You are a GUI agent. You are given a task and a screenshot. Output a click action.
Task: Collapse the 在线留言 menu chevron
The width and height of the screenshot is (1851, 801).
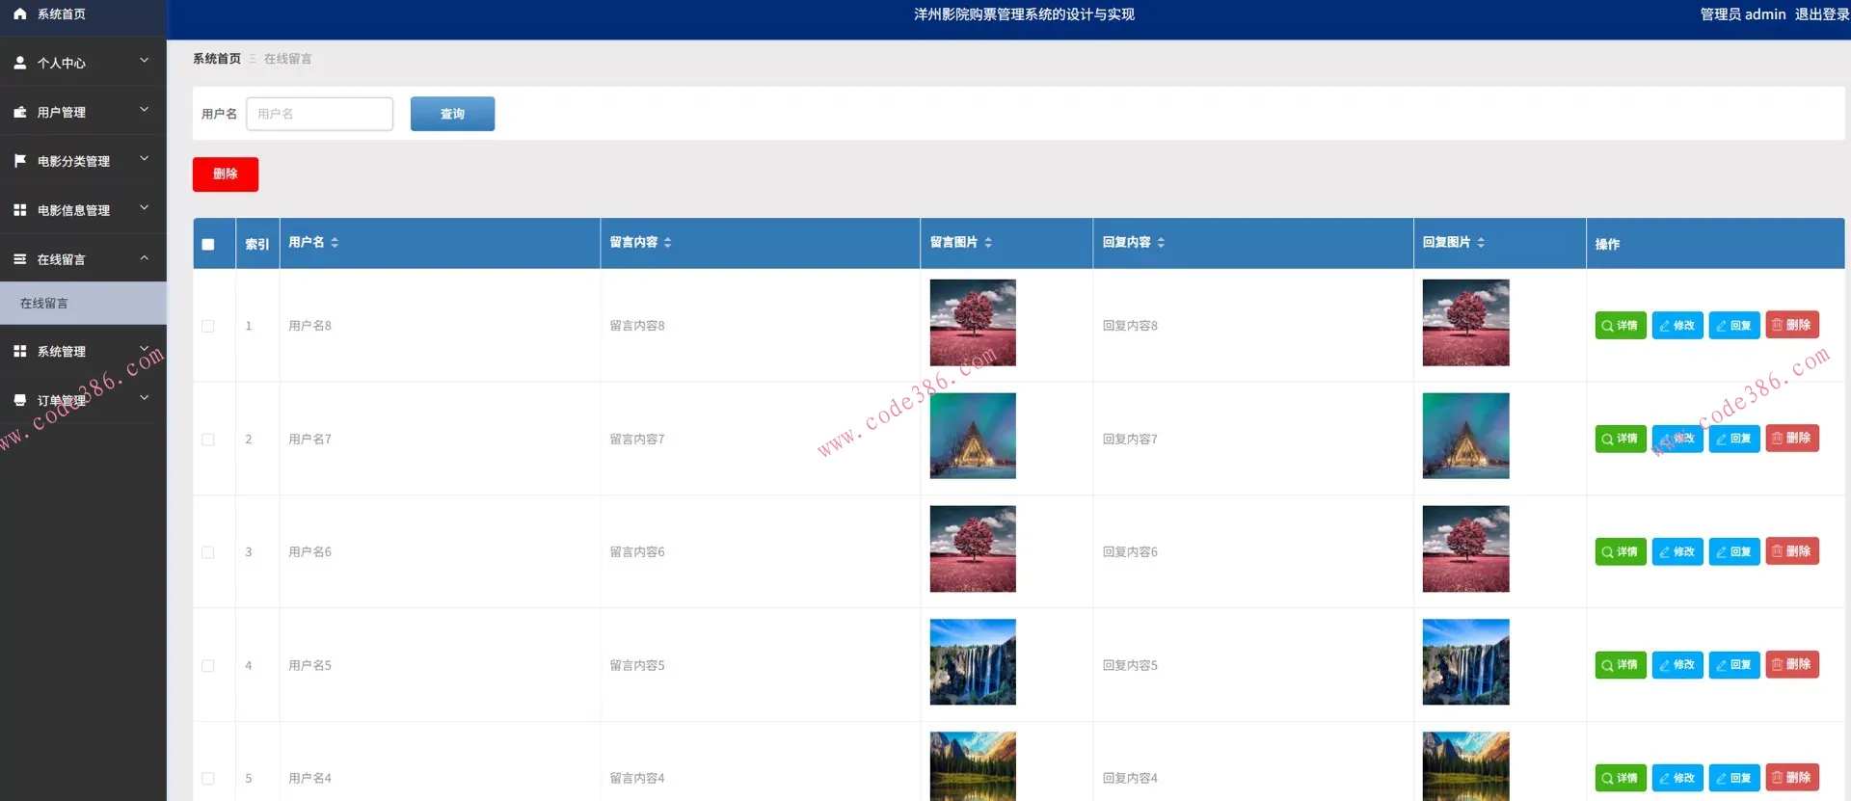[145, 258]
